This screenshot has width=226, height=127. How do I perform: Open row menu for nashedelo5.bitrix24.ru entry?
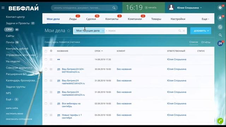51,92
